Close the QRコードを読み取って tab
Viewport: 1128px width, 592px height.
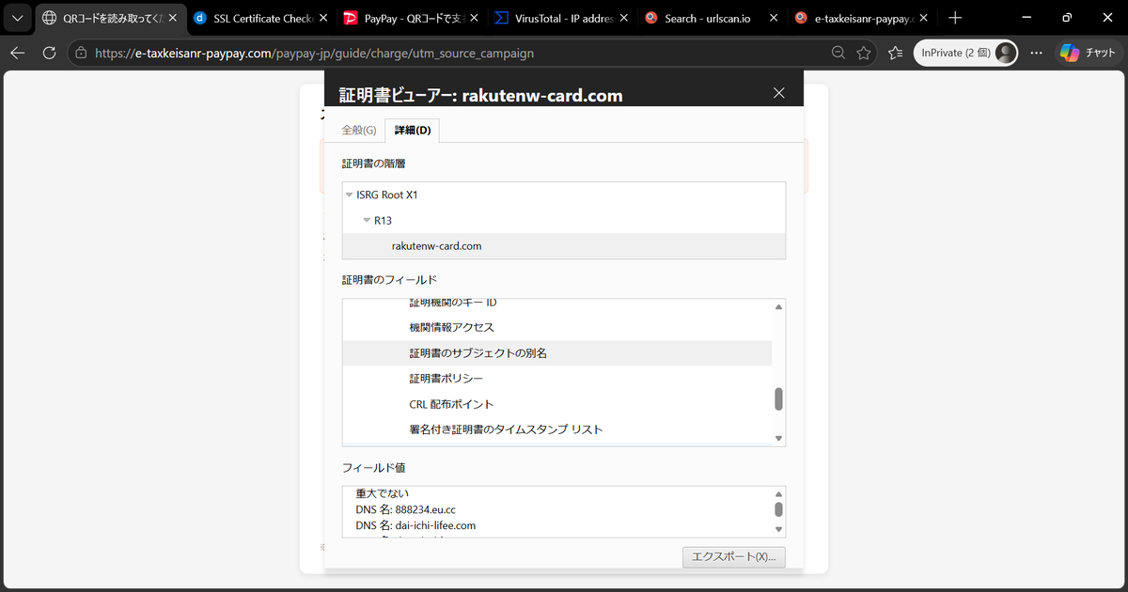pyautogui.click(x=172, y=18)
